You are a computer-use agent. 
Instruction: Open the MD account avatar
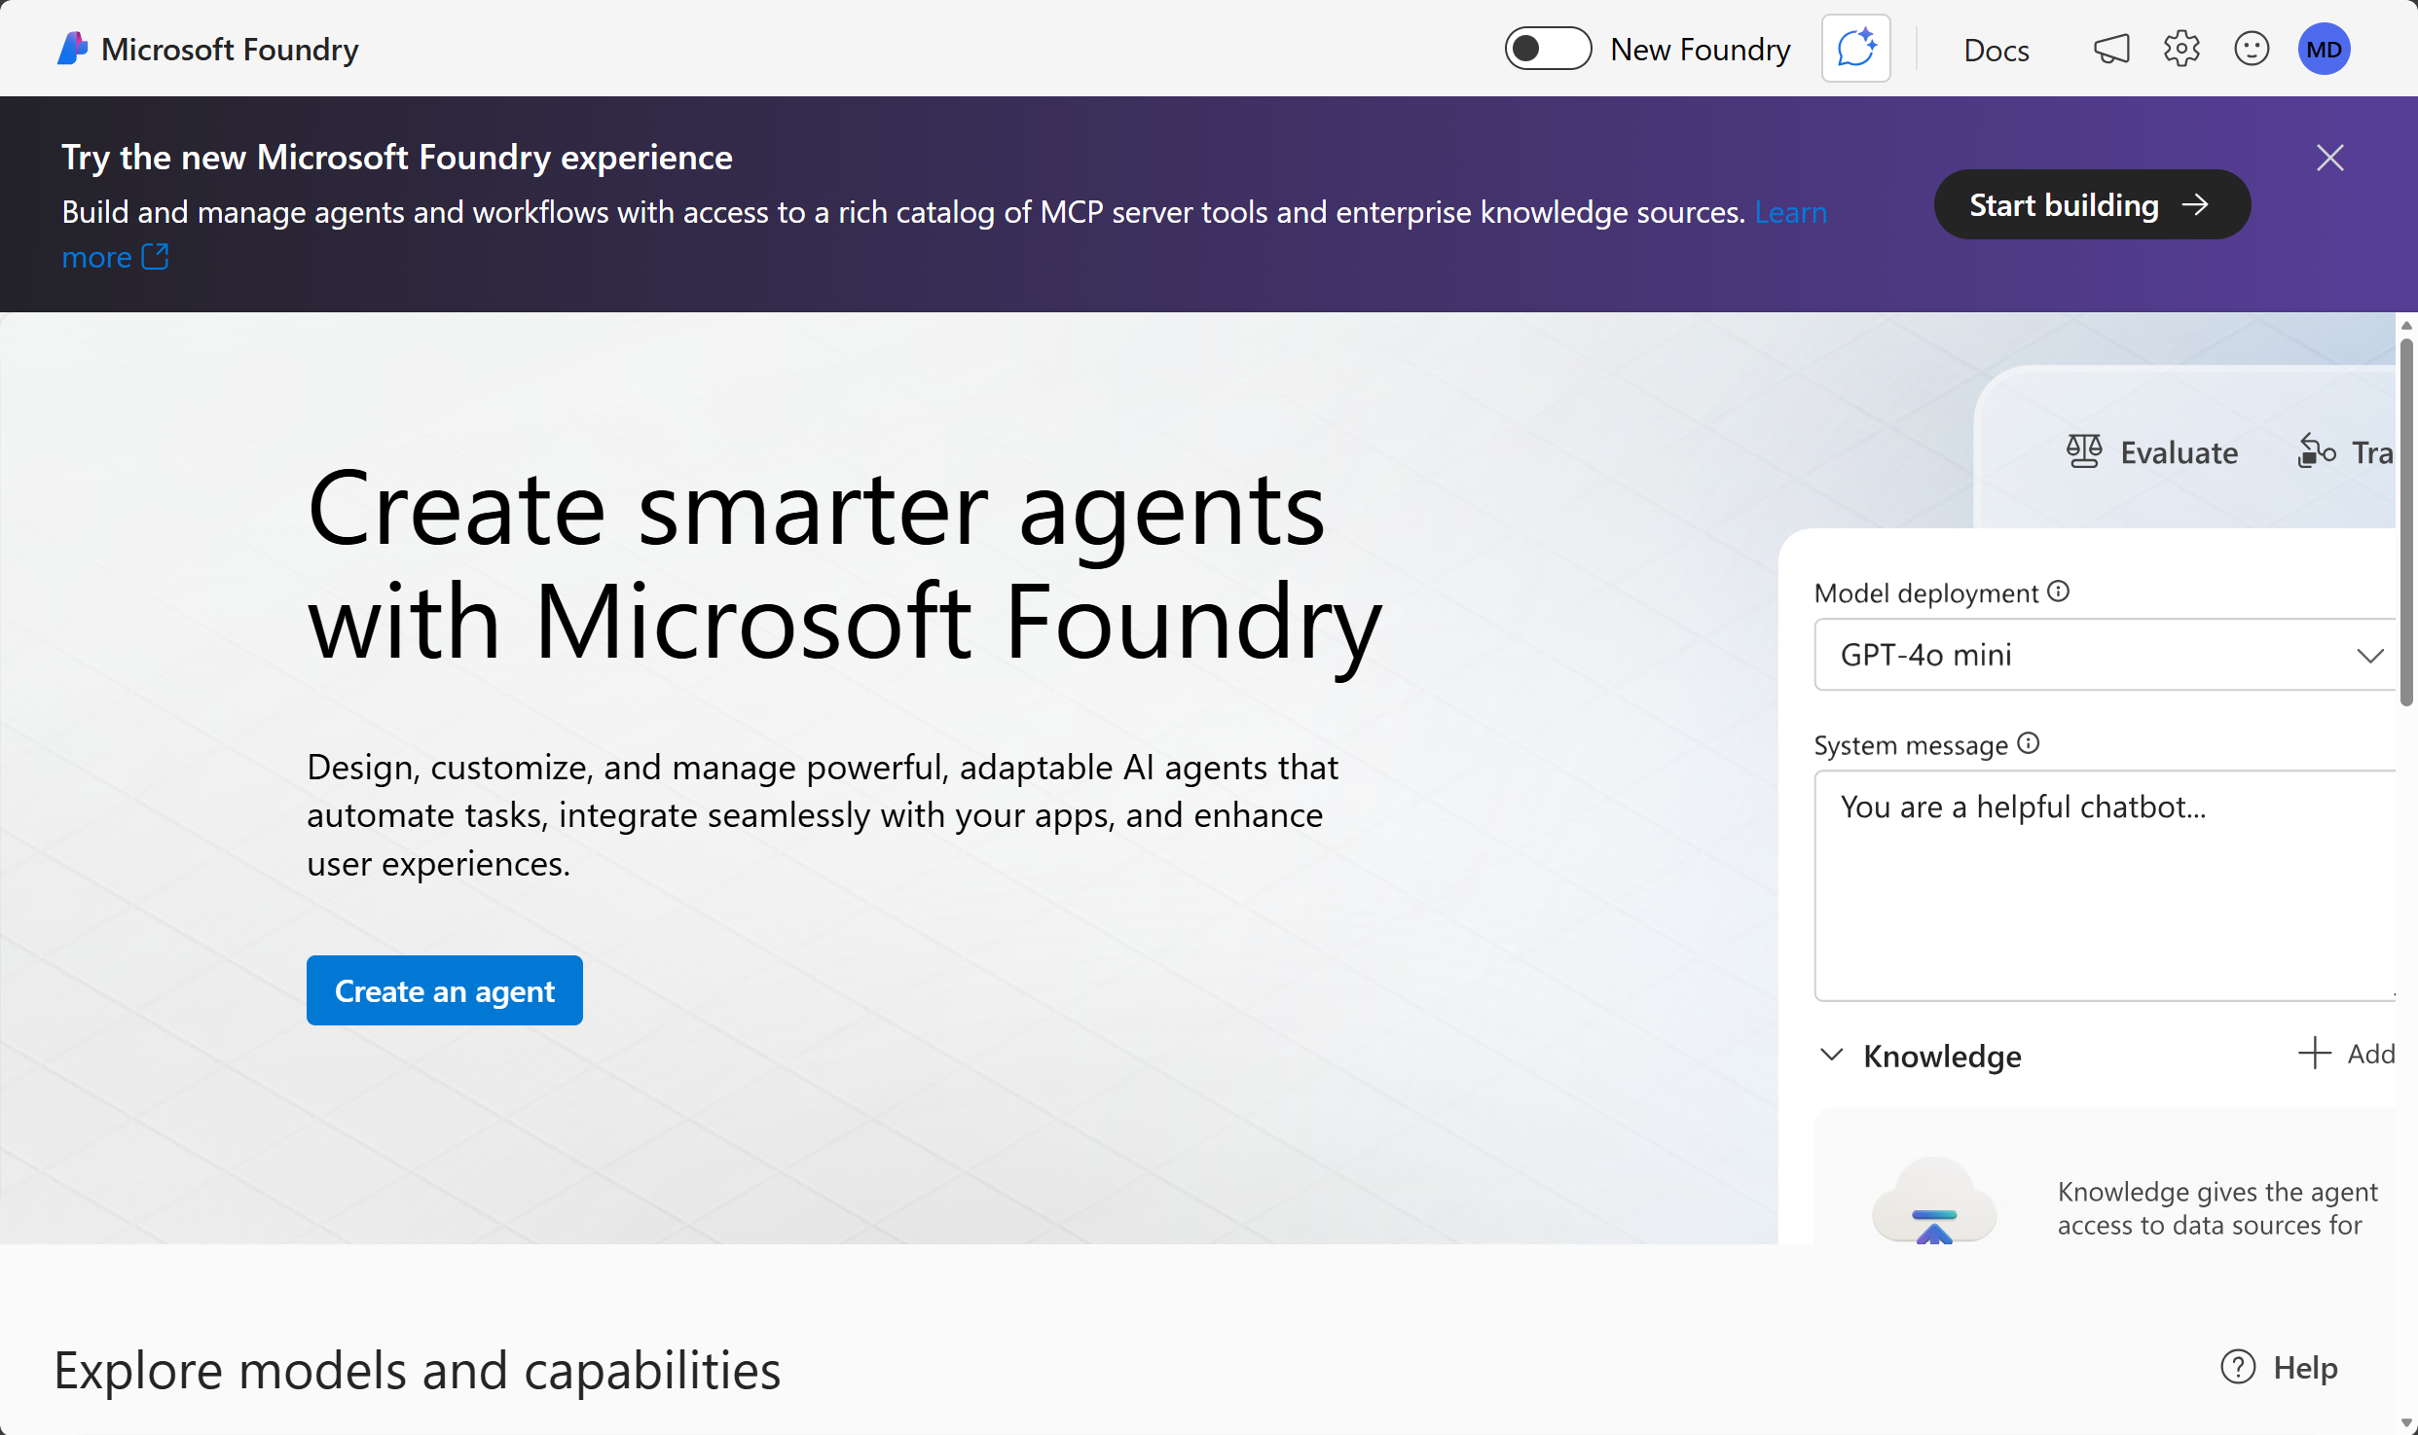pos(2324,48)
